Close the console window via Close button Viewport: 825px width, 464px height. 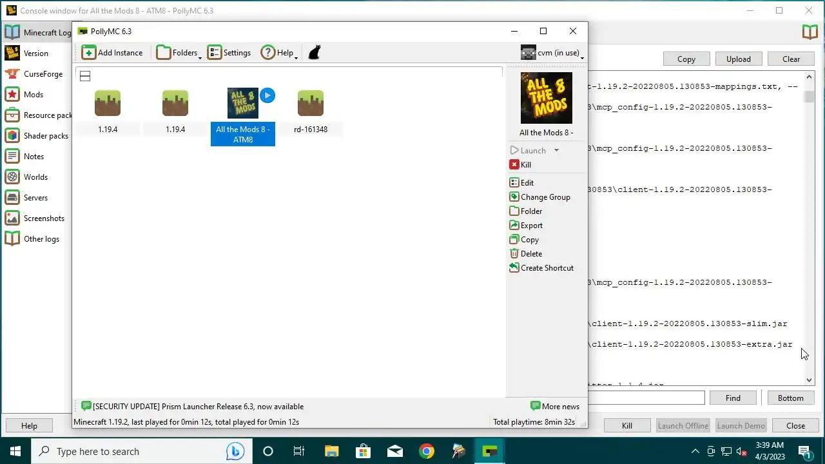(x=796, y=426)
